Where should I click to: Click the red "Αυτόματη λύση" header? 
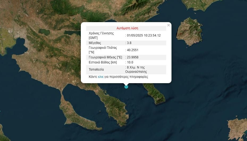127,28
